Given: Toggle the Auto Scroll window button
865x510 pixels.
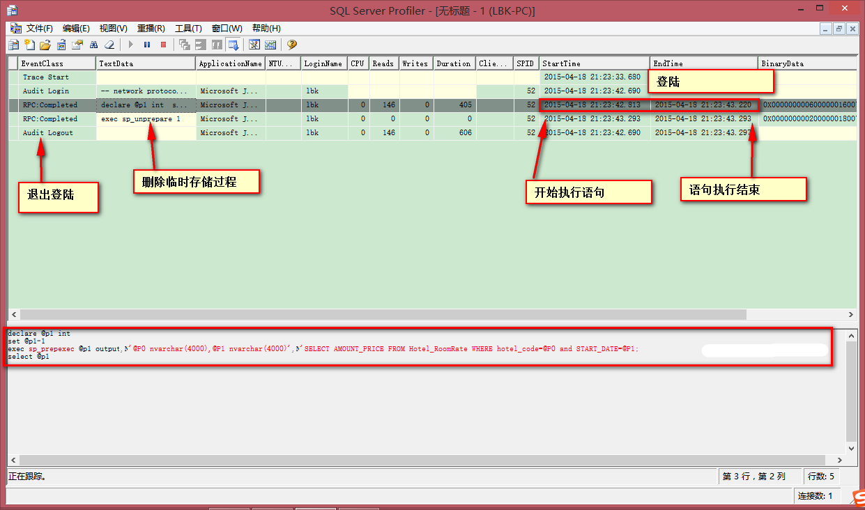Looking at the screenshot, I should coord(234,45).
